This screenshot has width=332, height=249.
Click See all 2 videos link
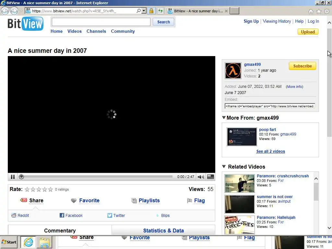pyautogui.click(x=271, y=151)
